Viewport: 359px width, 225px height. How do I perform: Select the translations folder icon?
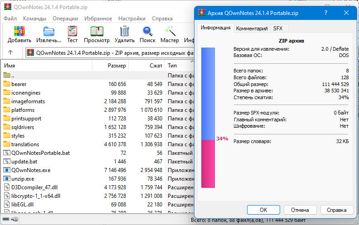click(x=7, y=144)
